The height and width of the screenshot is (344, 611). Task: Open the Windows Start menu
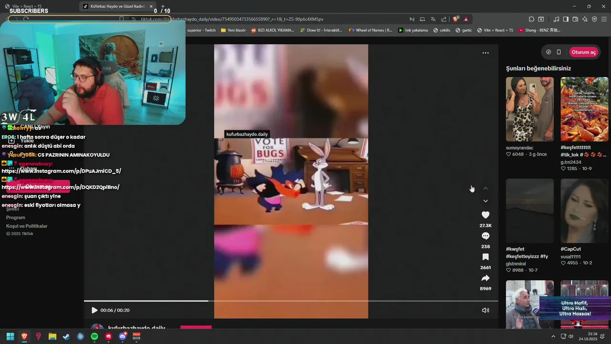point(10,336)
